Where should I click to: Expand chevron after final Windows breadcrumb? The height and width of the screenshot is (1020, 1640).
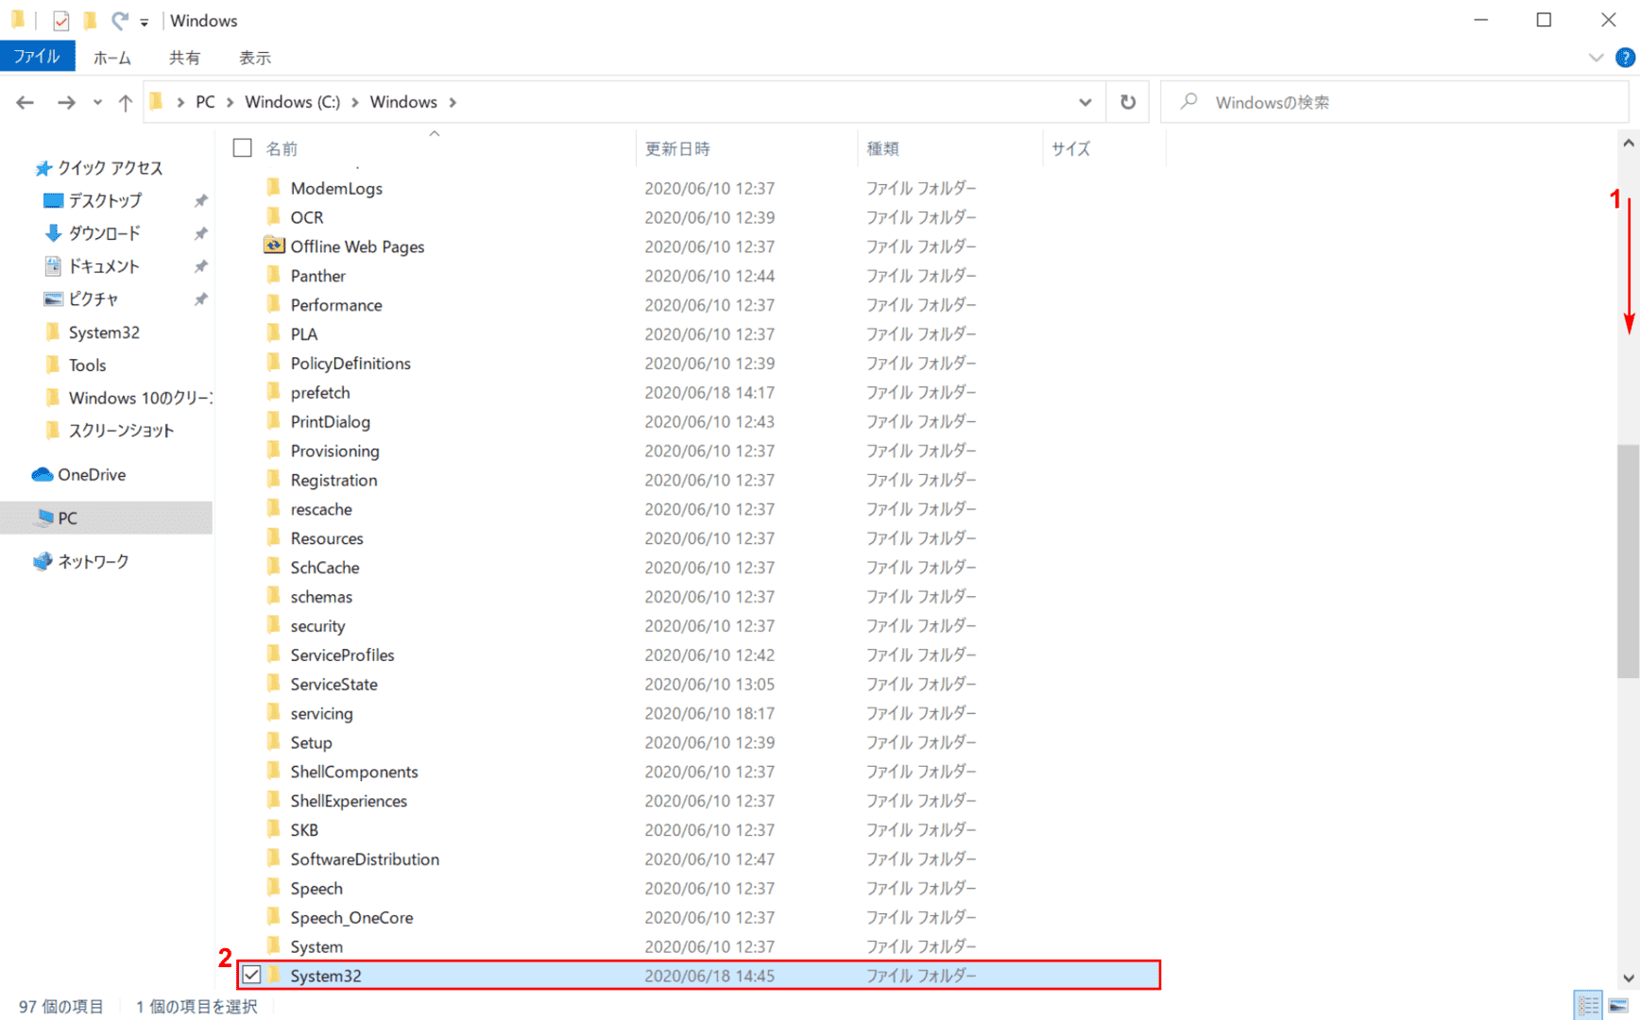pyautogui.click(x=453, y=102)
